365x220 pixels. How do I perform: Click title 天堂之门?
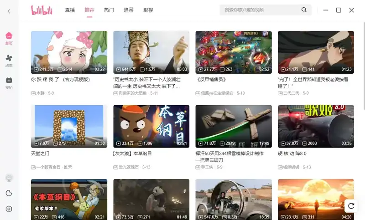[40, 153]
